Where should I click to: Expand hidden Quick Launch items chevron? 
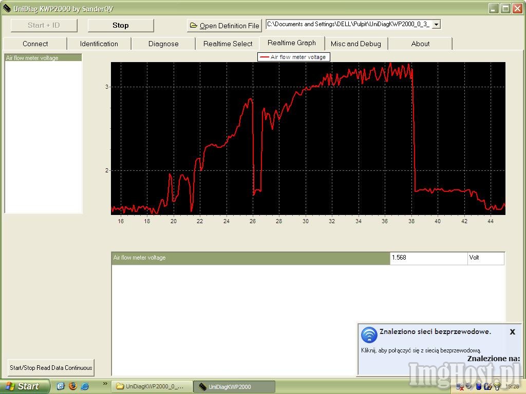105,384
